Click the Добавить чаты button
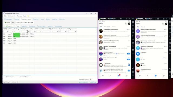173x97 pixels. tap(10, 77)
